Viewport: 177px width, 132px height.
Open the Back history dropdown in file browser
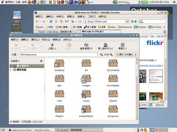coord(24,46)
